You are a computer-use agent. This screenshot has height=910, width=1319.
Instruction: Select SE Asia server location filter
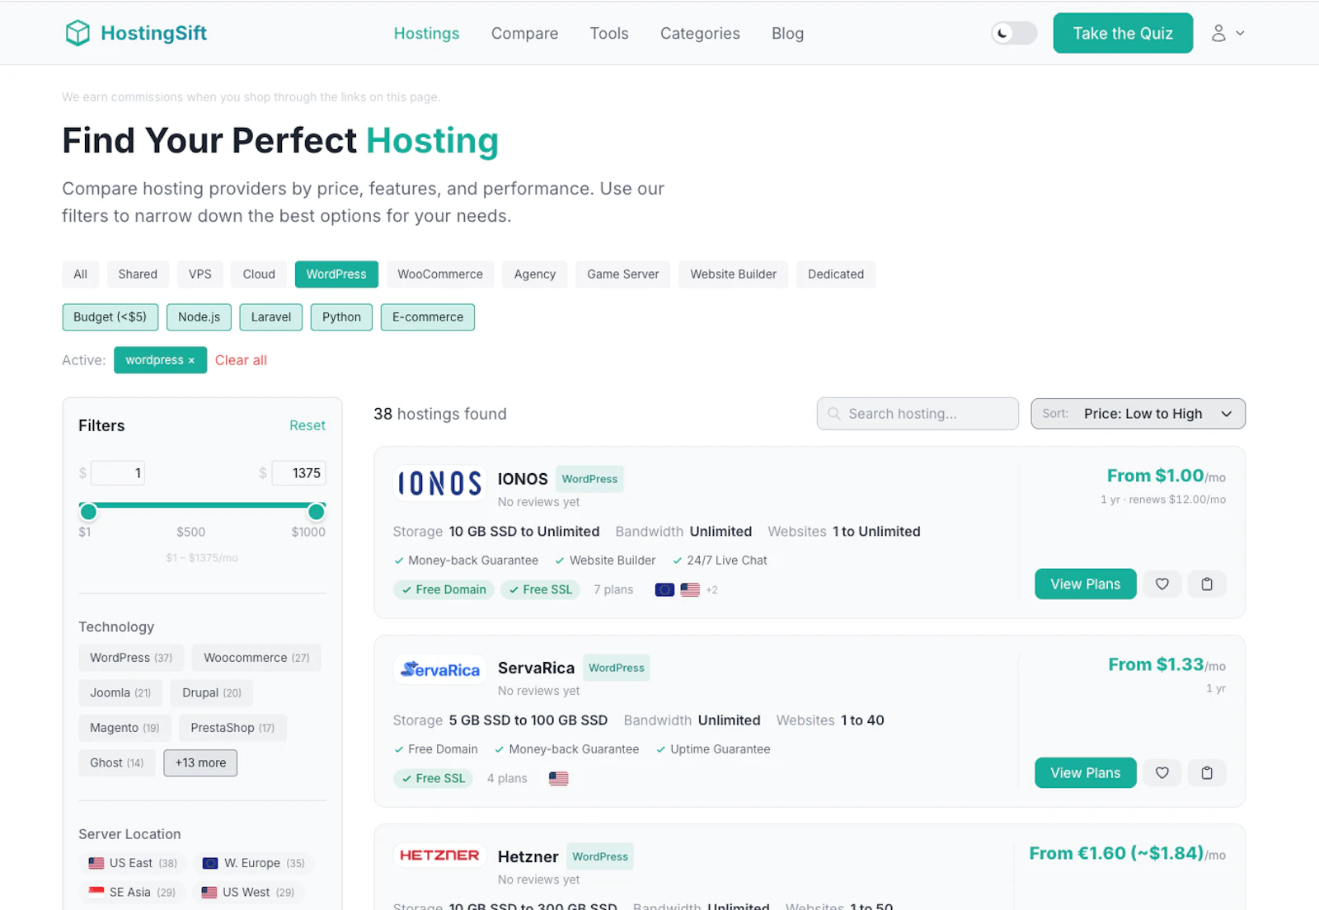click(x=132, y=893)
